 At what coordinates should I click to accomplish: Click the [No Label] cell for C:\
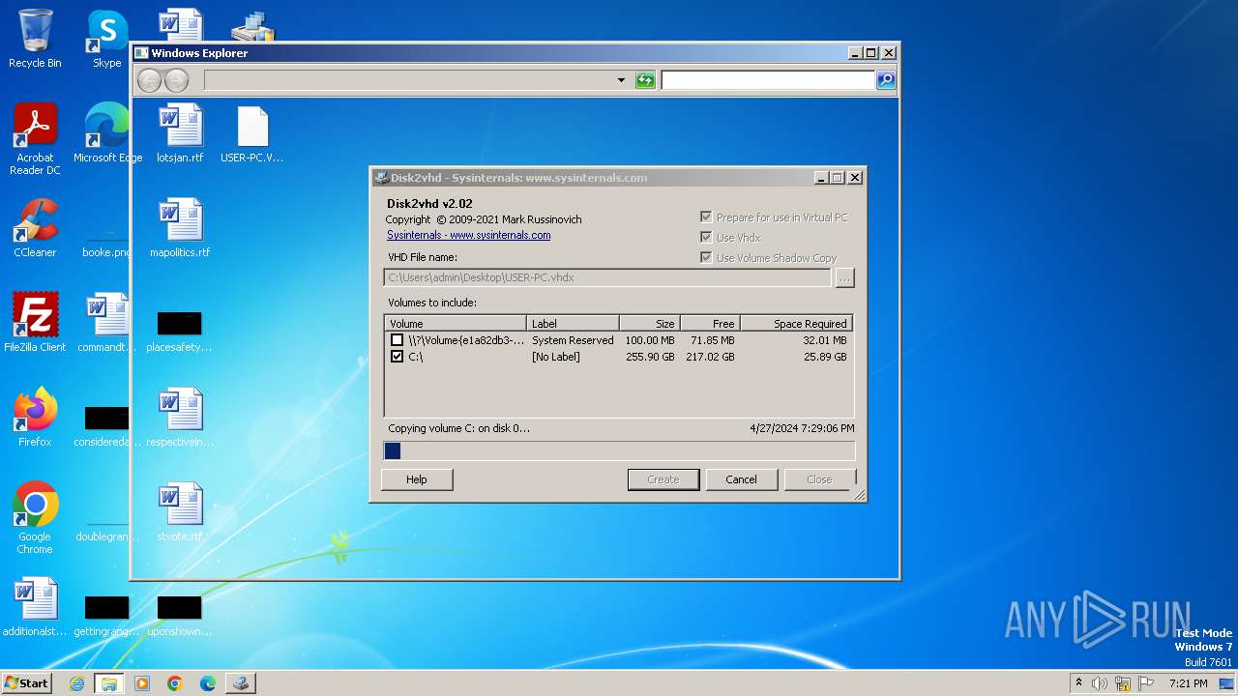(x=556, y=357)
